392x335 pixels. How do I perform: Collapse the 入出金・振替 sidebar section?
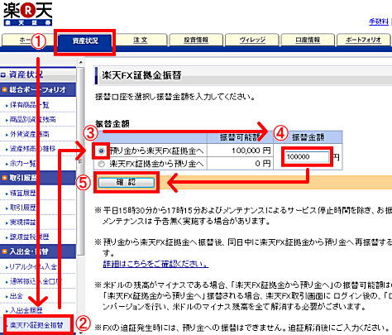(38, 251)
